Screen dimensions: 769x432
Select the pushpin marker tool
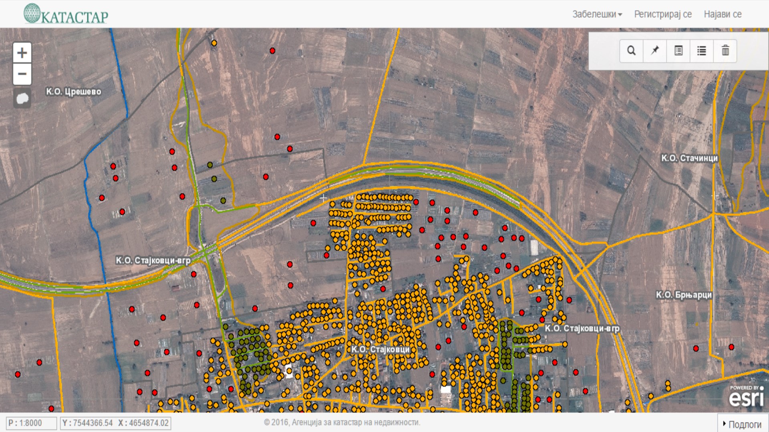click(x=655, y=51)
